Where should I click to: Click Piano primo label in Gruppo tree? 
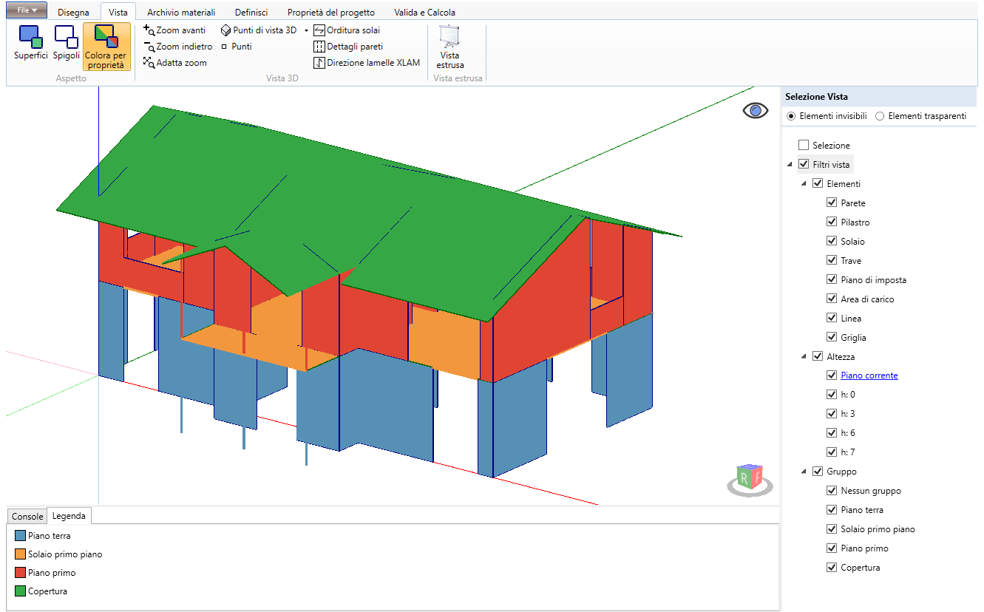click(x=864, y=548)
